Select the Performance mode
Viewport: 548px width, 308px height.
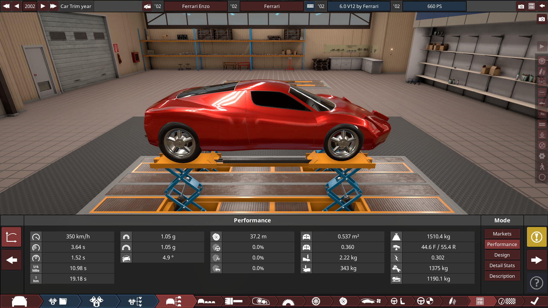click(x=502, y=244)
